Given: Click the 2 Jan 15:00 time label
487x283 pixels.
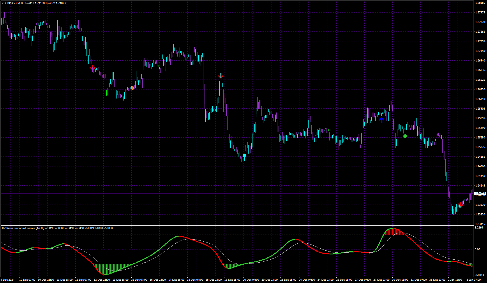Looking at the screenshot, I should (455, 280).
